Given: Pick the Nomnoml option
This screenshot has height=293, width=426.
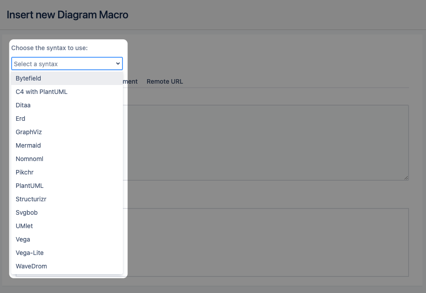Looking at the screenshot, I should (x=67, y=159).
